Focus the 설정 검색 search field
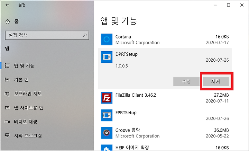The width and height of the screenshot is (249, 151). pos(47,35)
